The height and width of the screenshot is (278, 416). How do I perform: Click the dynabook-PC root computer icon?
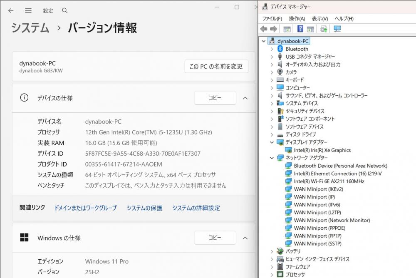tap(272, 41)
